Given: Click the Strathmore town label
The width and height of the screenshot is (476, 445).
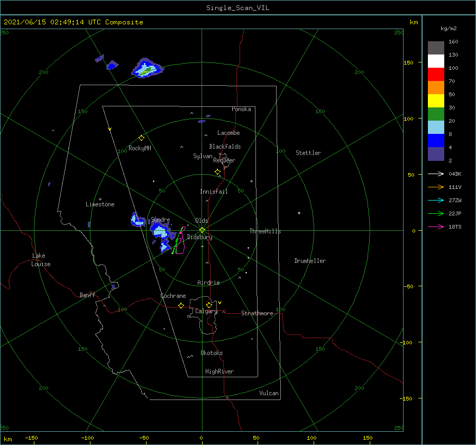Looking at the screenshot, I should pos(257,313).
